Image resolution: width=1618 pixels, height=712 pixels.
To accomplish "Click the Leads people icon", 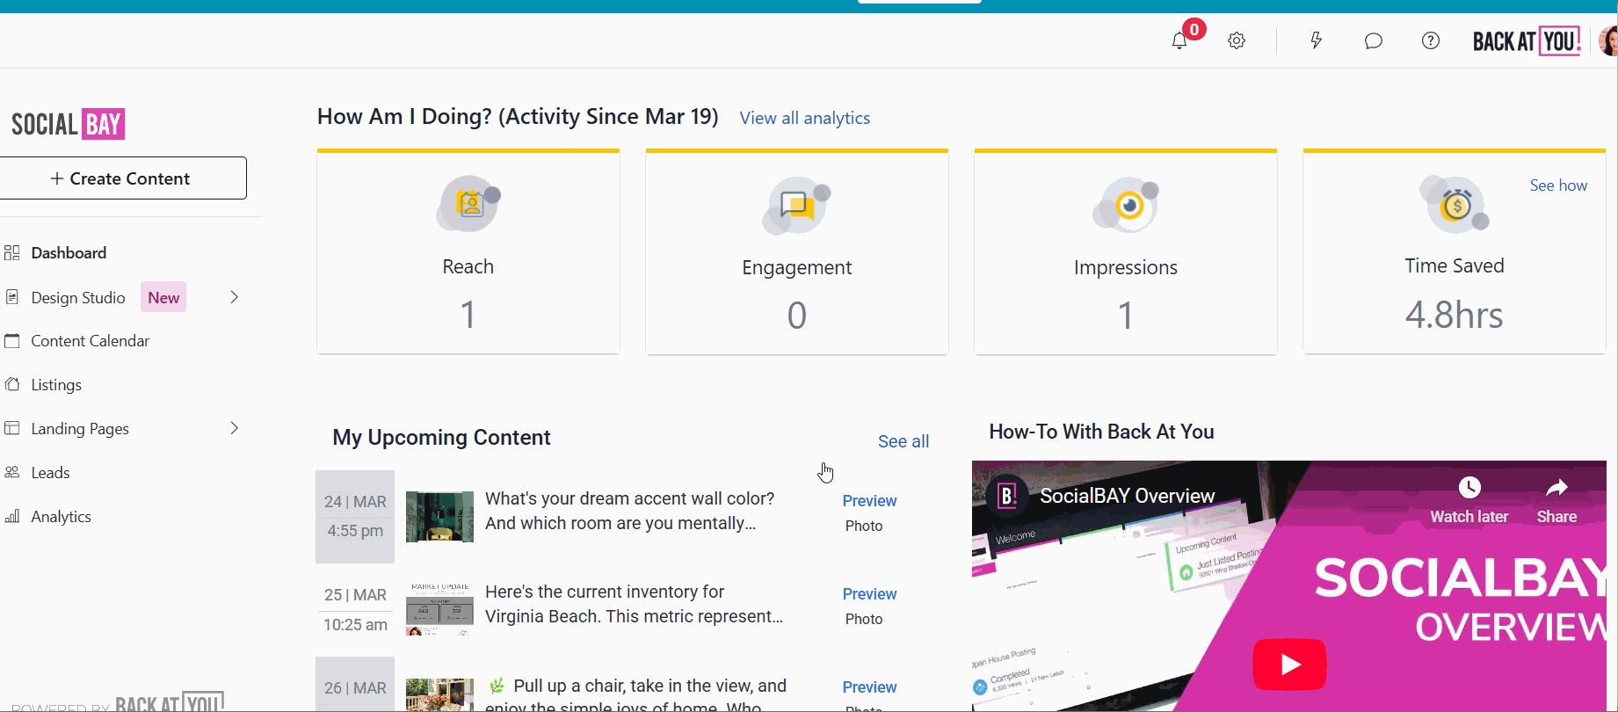I will click(12, 472).
